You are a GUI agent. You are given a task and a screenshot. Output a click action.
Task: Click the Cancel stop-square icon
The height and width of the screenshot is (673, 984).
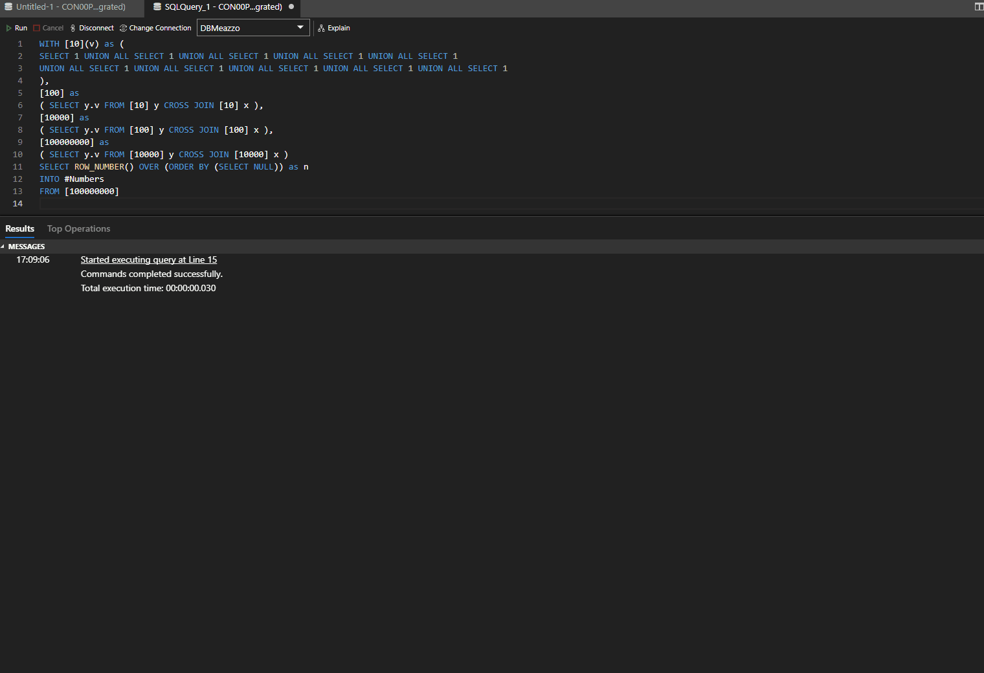click(x=37, y=28)
